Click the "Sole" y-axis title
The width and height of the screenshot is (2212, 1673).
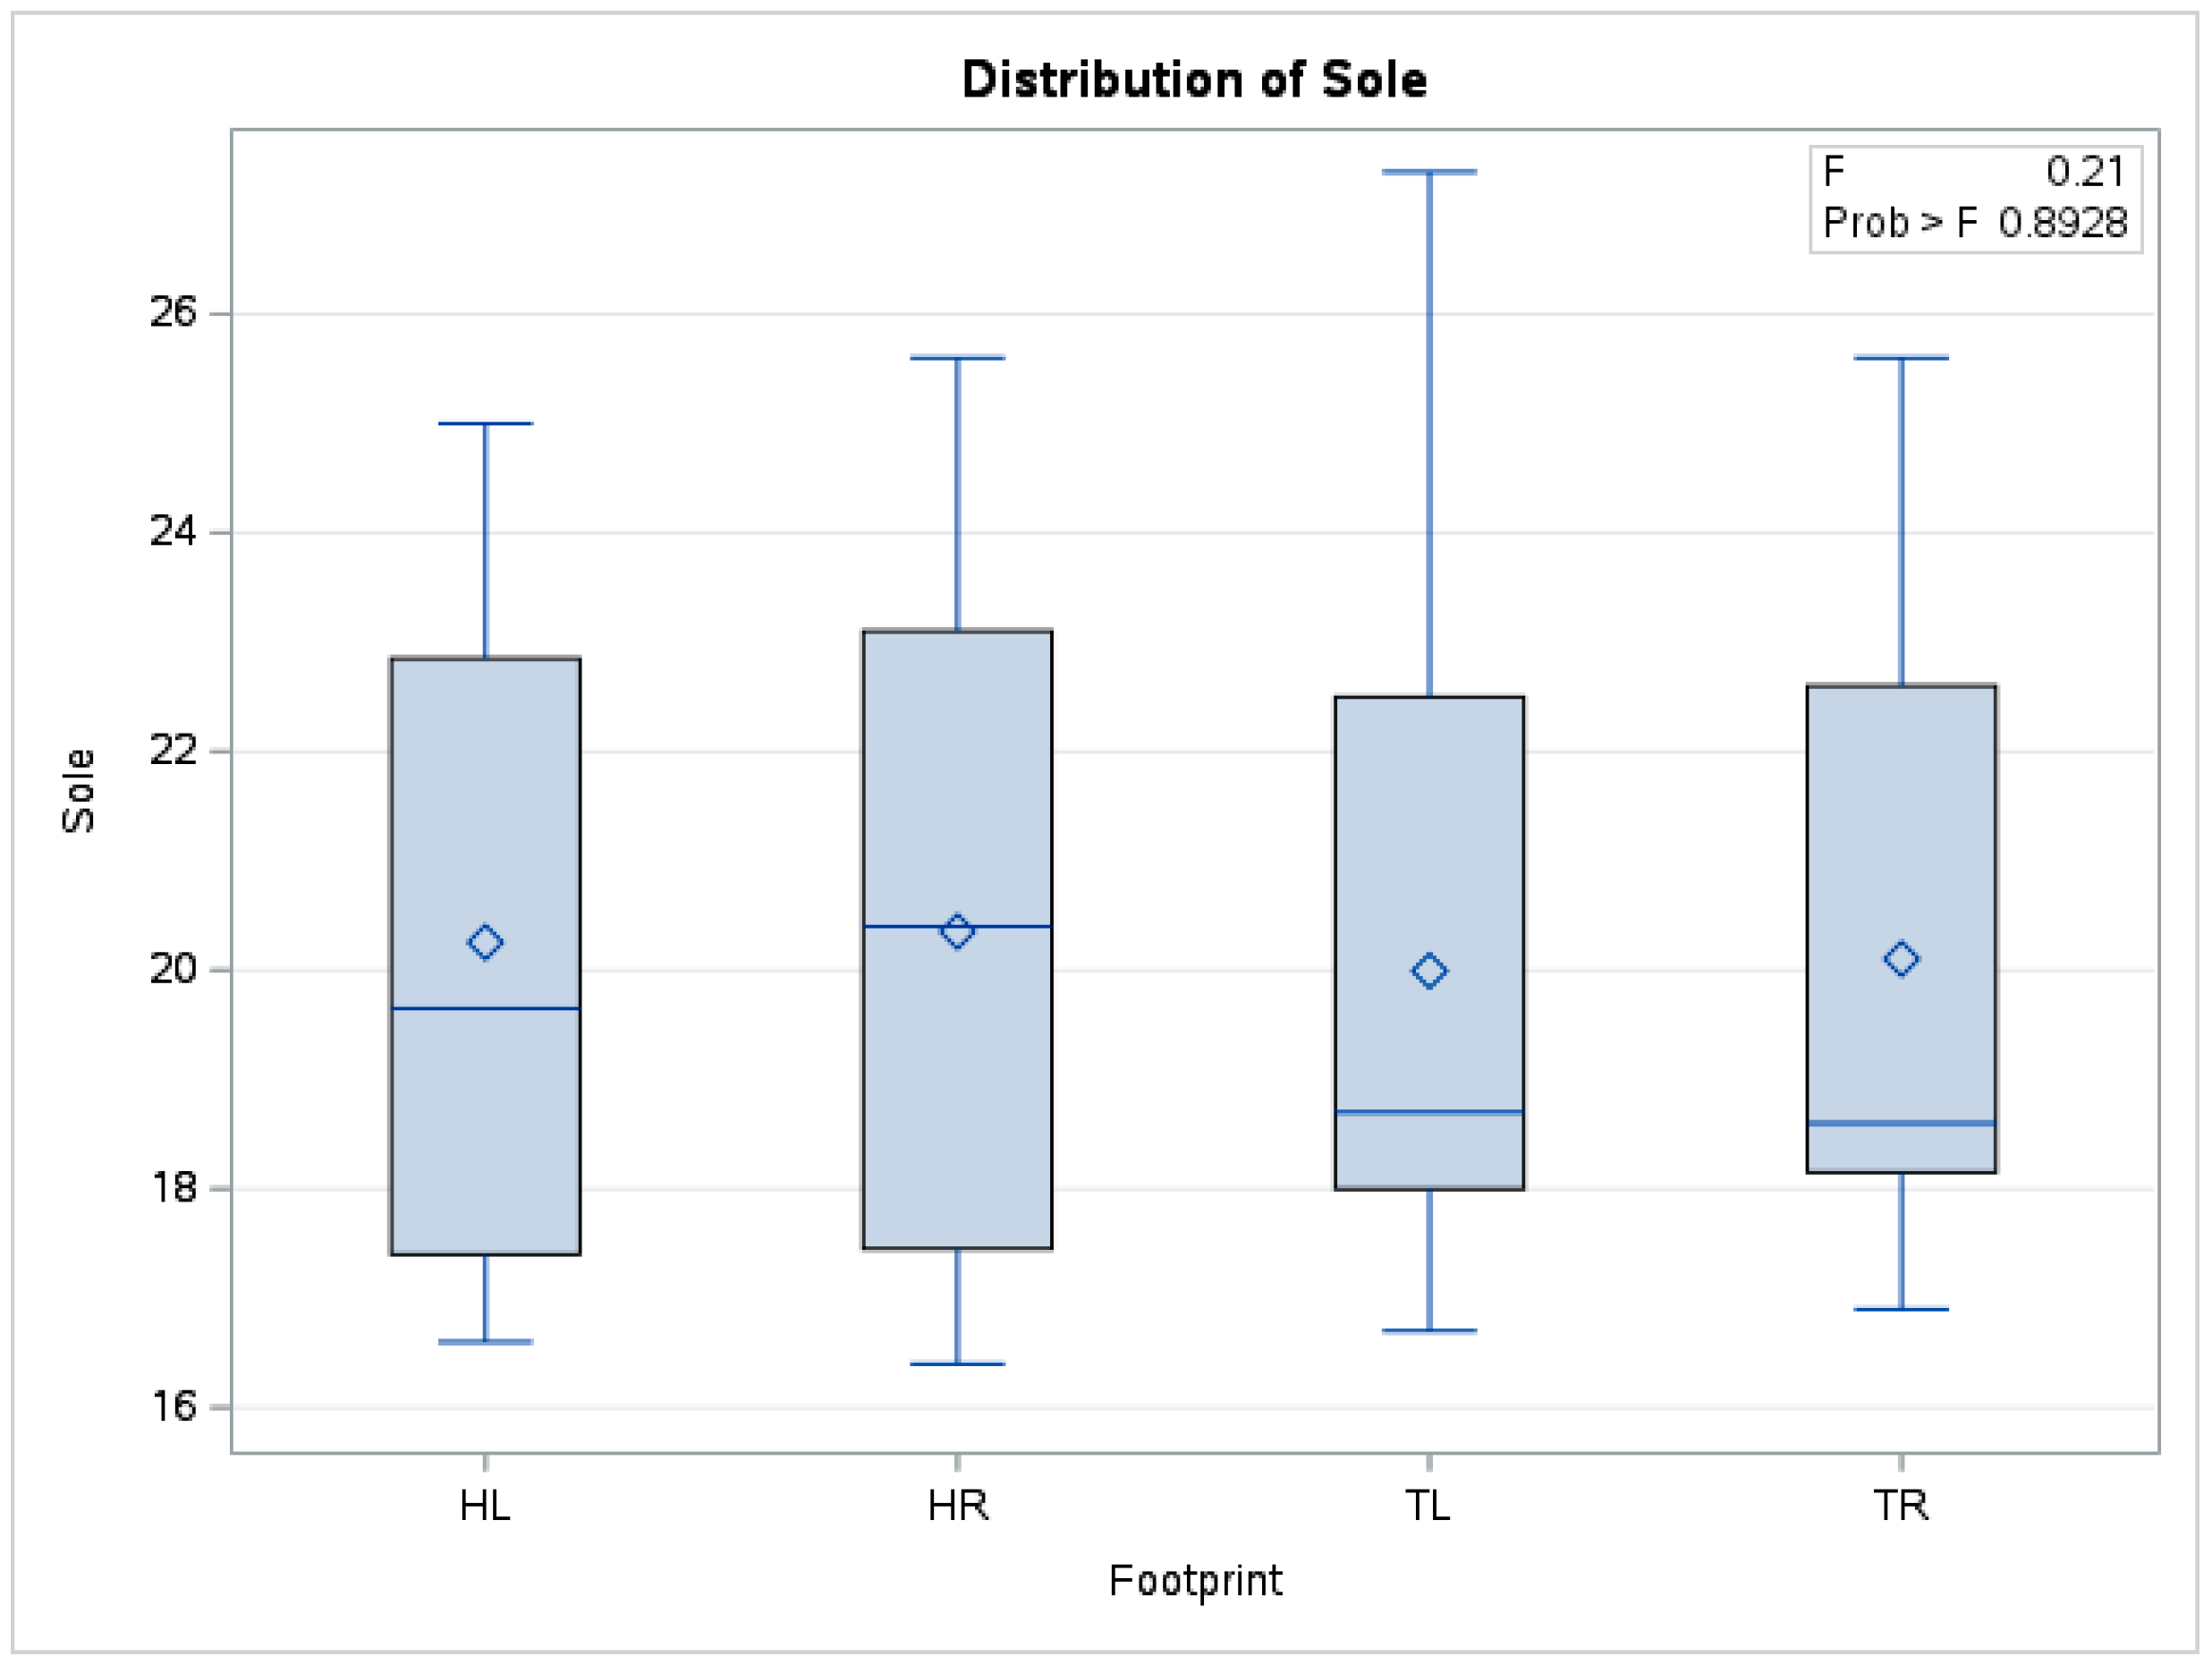pyautogui.click(x=78, y=790)
